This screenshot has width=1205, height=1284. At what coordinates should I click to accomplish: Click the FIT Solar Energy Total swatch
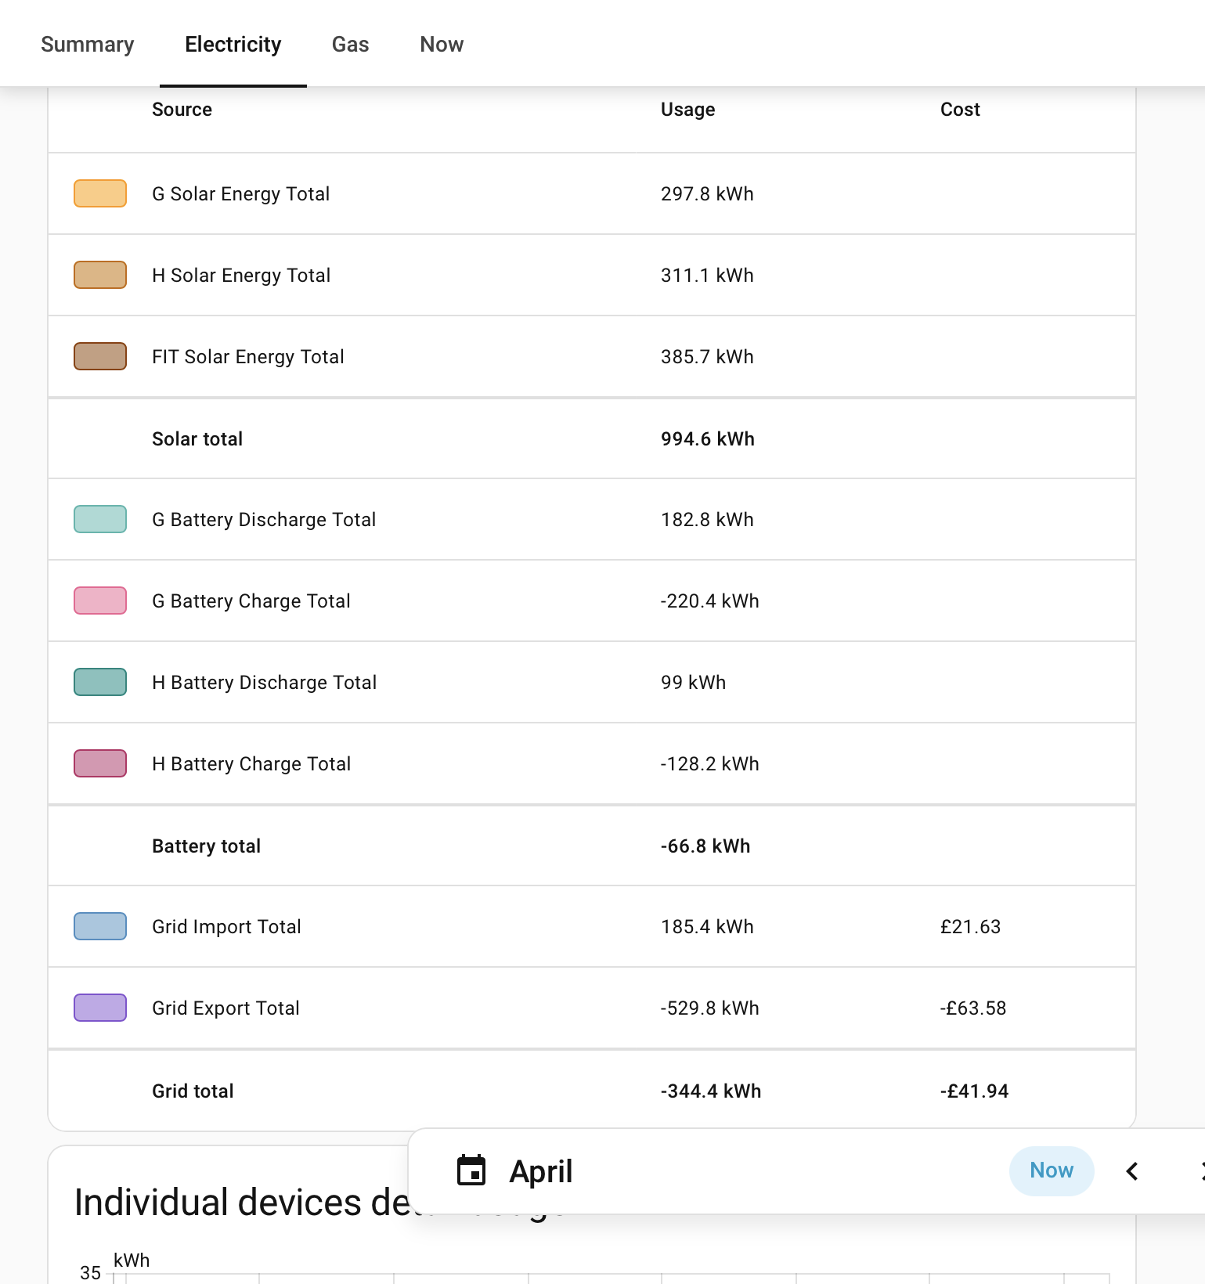100,356
